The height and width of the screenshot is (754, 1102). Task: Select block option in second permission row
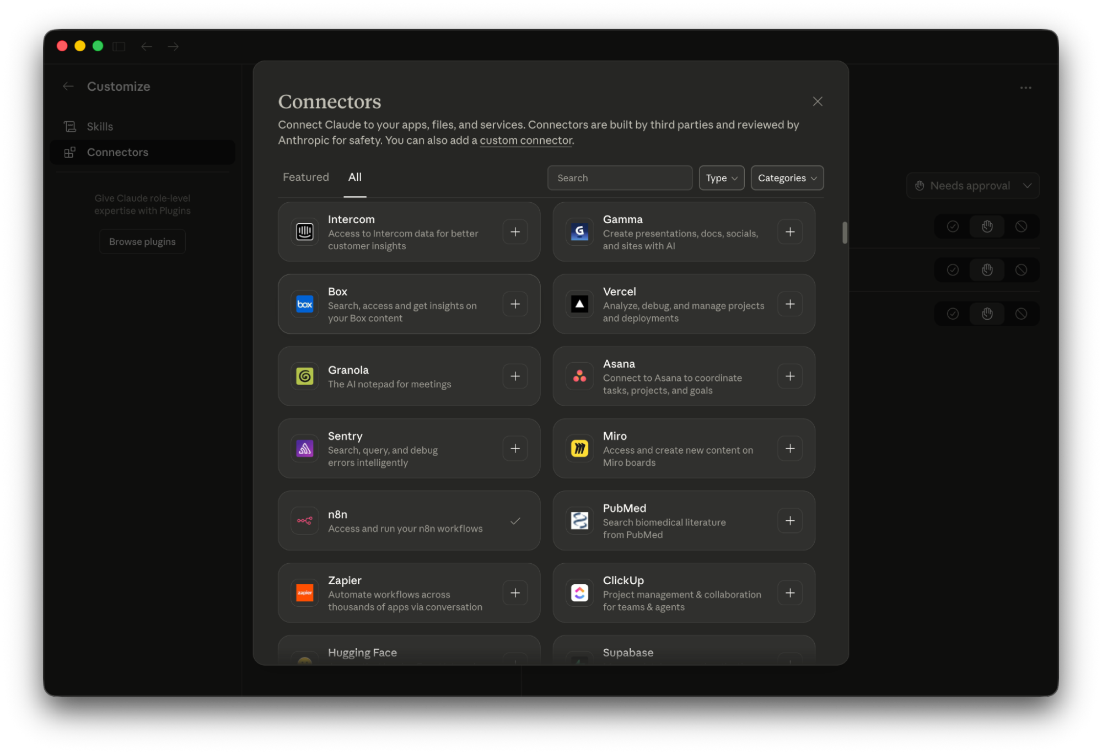[1021, 270]
